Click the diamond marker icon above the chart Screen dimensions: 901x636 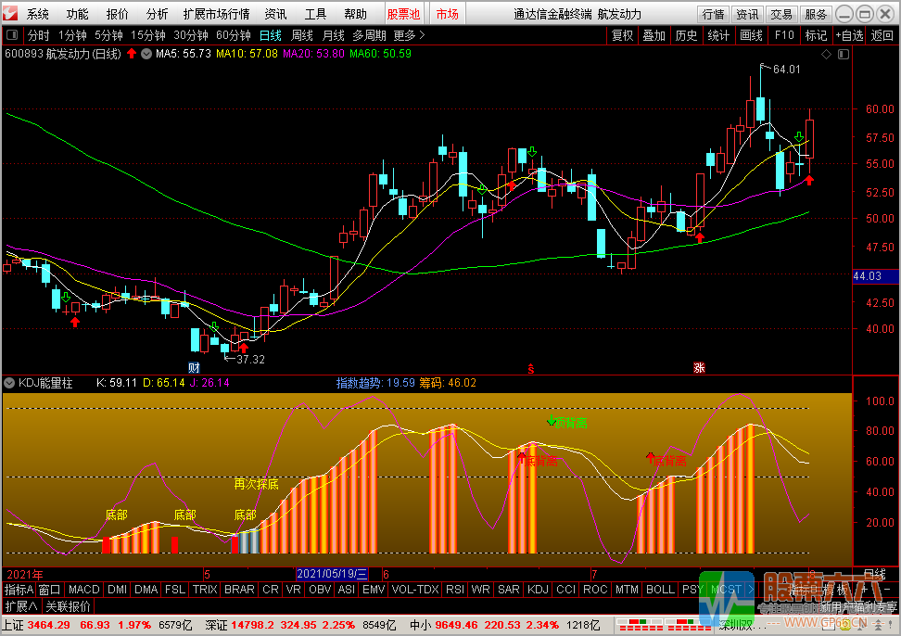[826, 55]
